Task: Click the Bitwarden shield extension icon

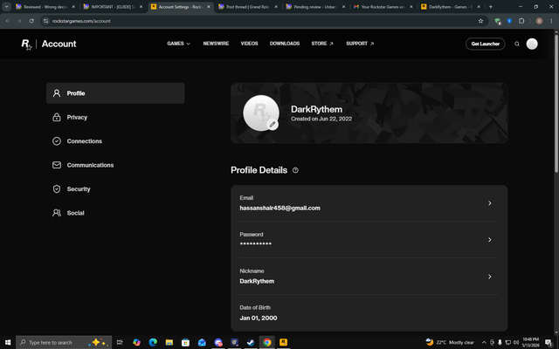Action: (509, 21)
